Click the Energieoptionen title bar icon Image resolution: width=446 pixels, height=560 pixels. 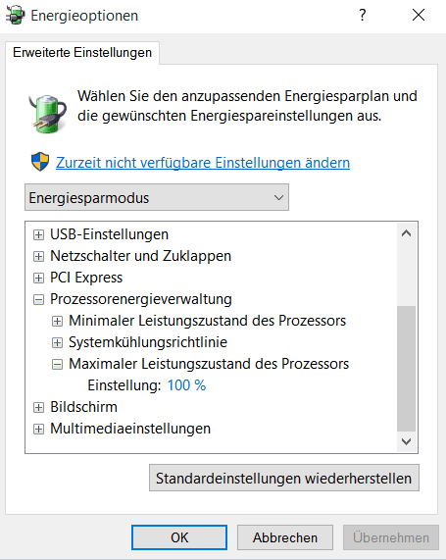[x=16, y=15]
